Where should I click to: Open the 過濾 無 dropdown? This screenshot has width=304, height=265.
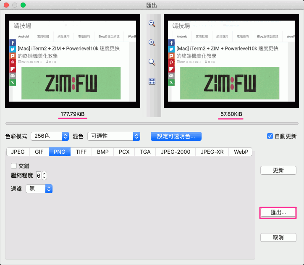39,189
